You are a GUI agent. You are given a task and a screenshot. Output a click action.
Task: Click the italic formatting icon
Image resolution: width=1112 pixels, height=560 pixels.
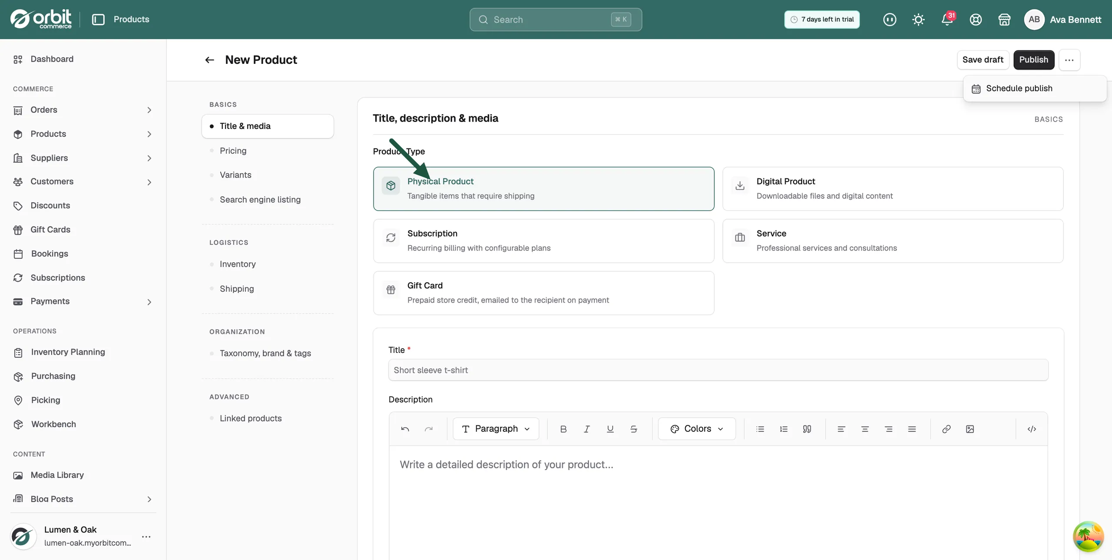[x=587, y=429]
